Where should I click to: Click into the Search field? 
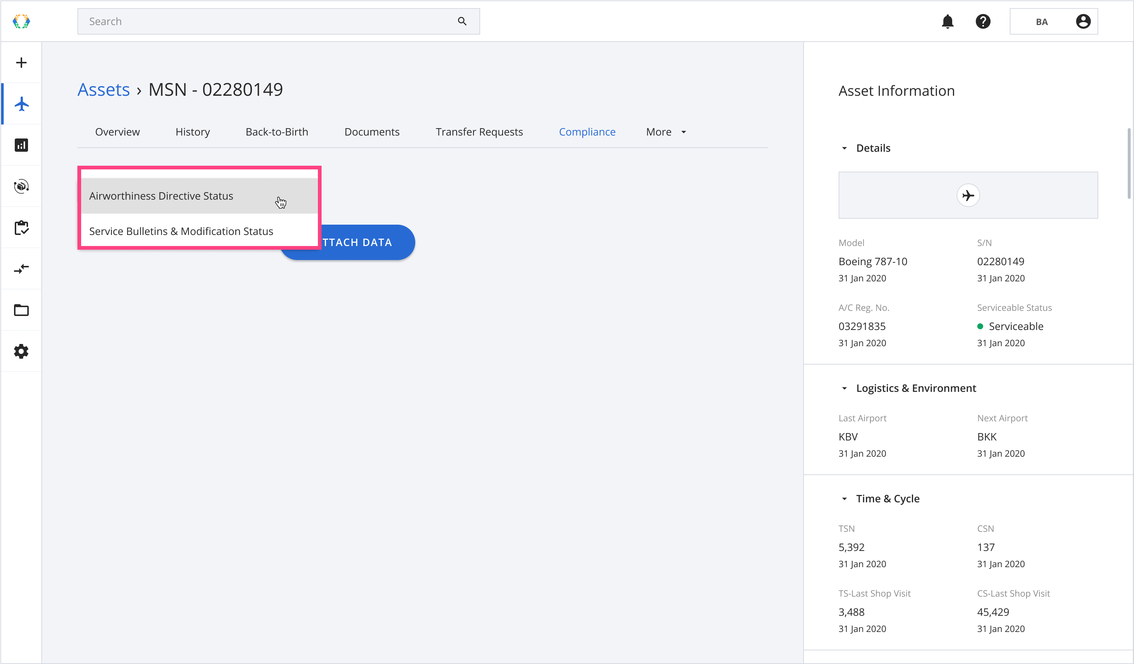click(278, 21)
